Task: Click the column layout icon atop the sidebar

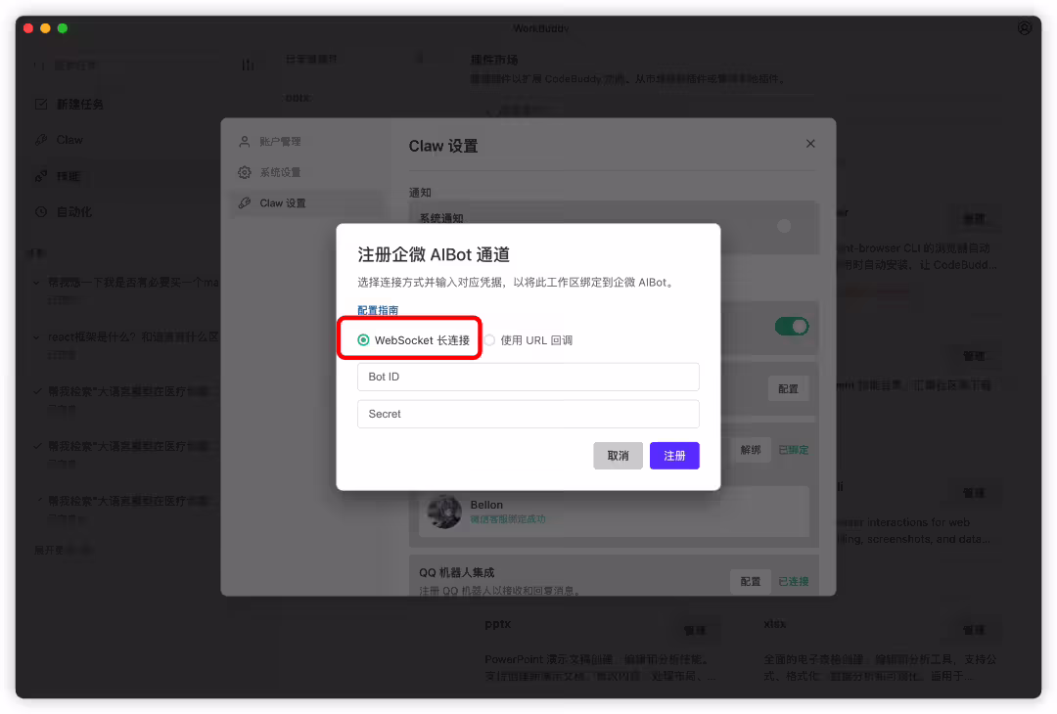Action: pos(248,64)
